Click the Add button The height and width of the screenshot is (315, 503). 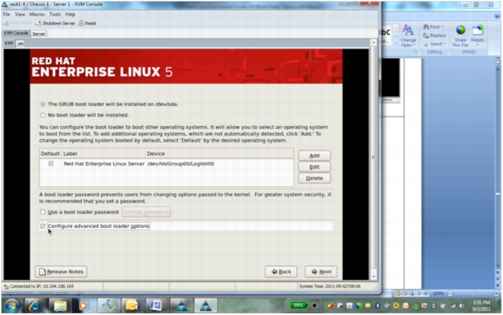pyautogui.click(x=314, y=156)
